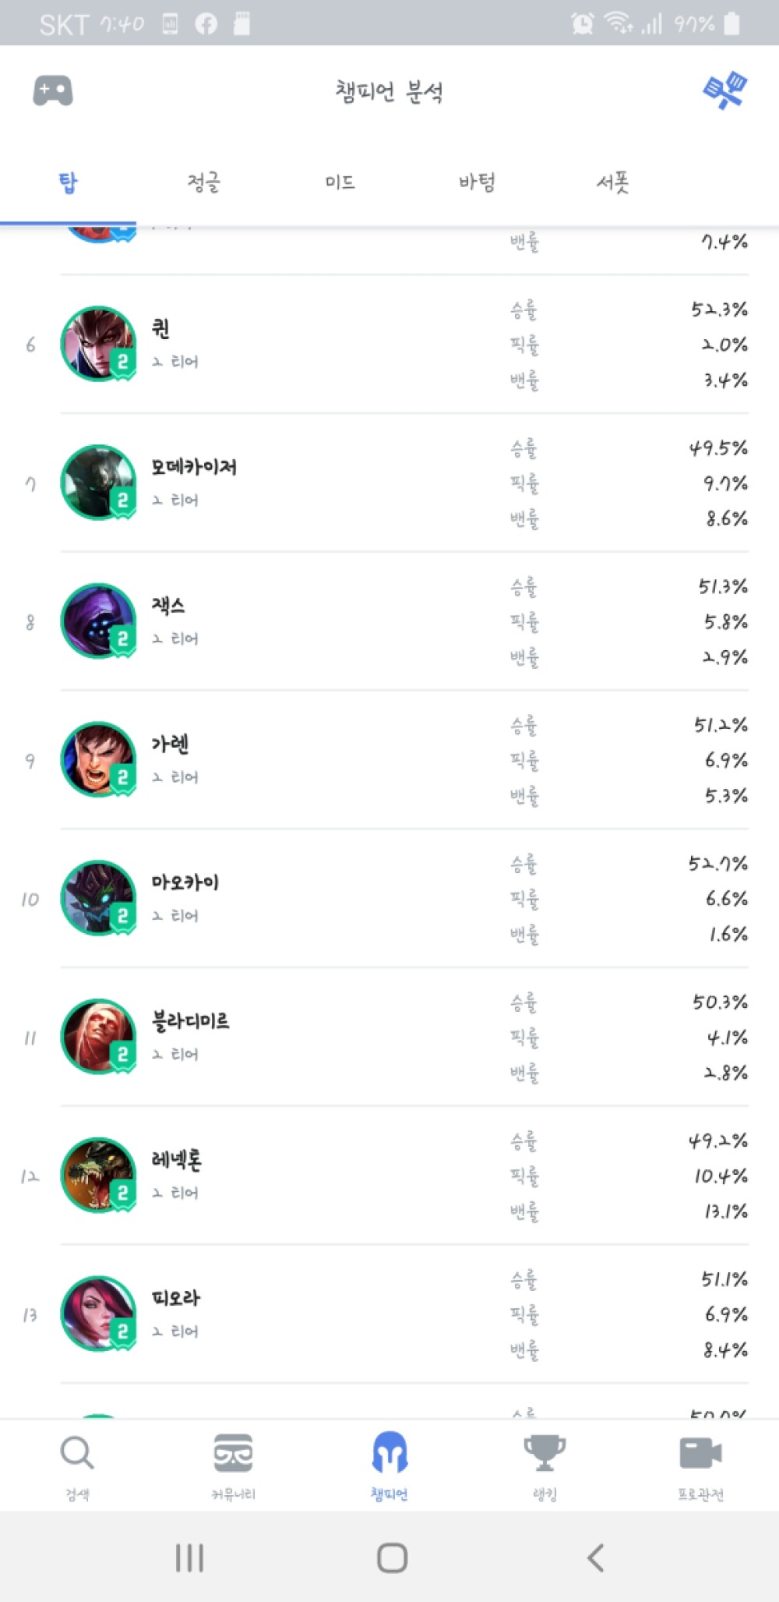Open the 랭킹 trophy icon
Screen dimensions: 779x1602
(545, 1453)
